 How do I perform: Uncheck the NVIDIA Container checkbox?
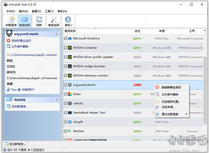tap(65, 48)
